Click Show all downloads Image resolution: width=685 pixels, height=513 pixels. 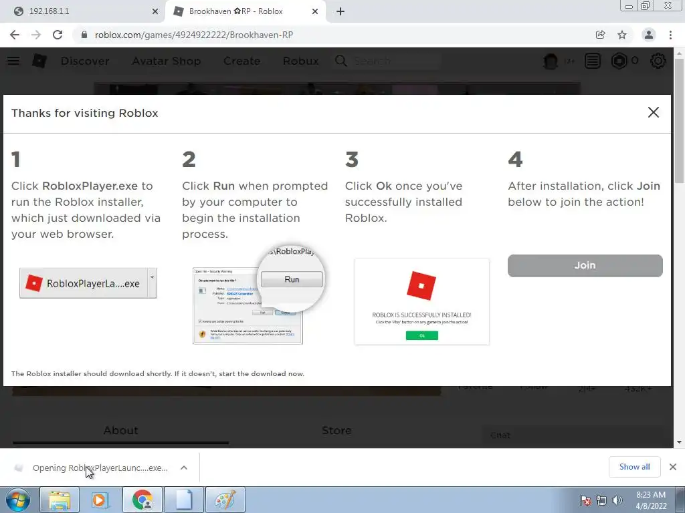634,467
